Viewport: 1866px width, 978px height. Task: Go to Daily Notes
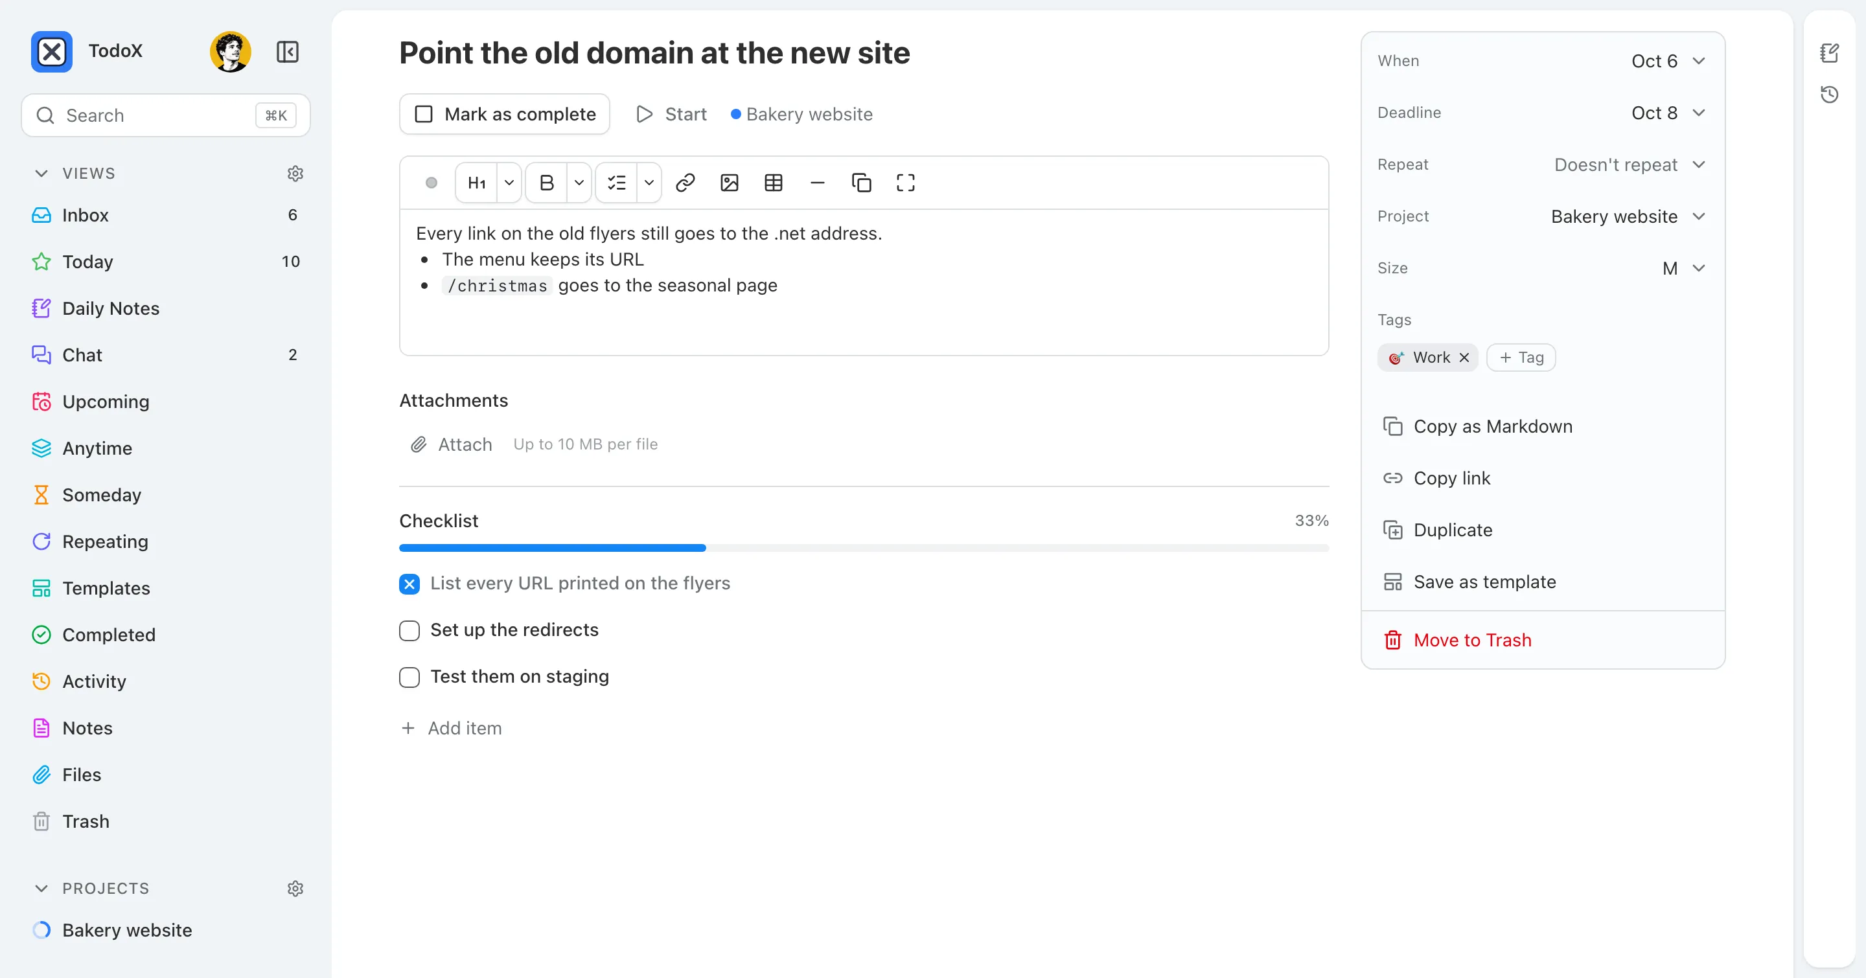(x=166, y=308)
